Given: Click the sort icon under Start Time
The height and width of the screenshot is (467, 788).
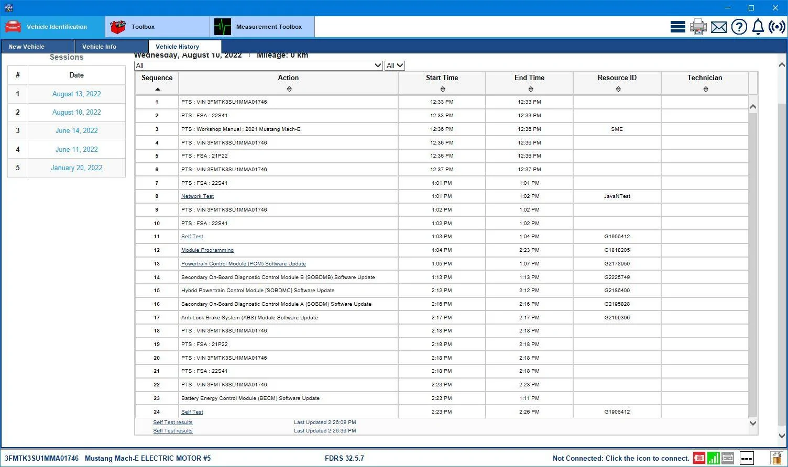Looking at the screenshot, I should click(x=443, y=89).
